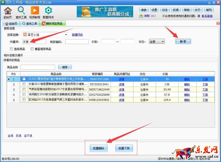Click the 批量删除 button

(x=99, y=148)
